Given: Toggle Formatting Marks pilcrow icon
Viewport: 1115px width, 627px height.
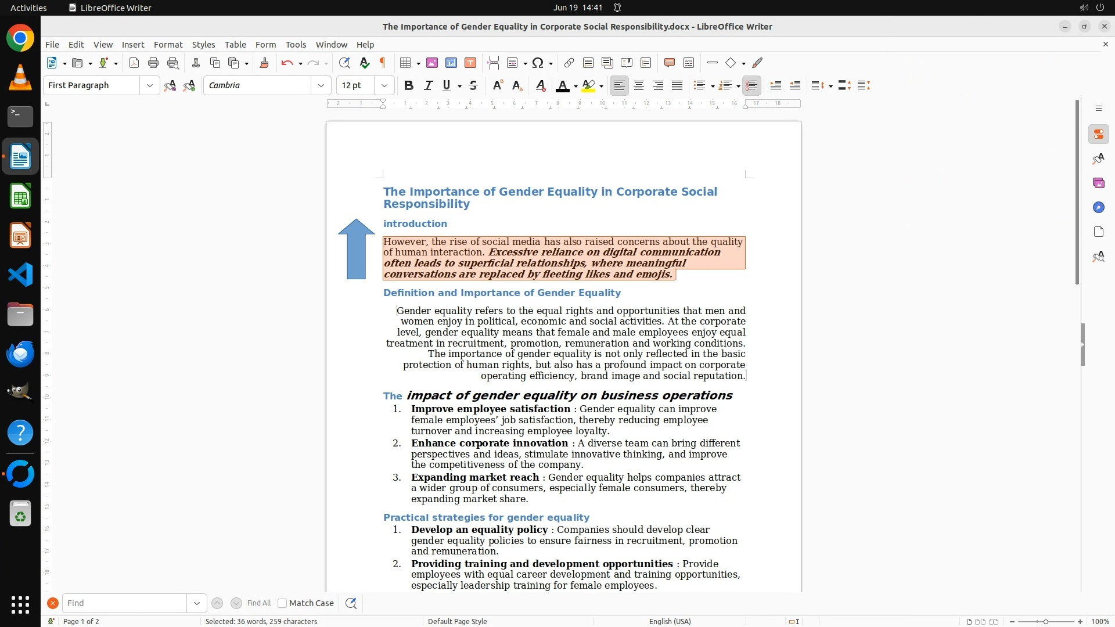Looking at the screenshot, I should (383, 63).
